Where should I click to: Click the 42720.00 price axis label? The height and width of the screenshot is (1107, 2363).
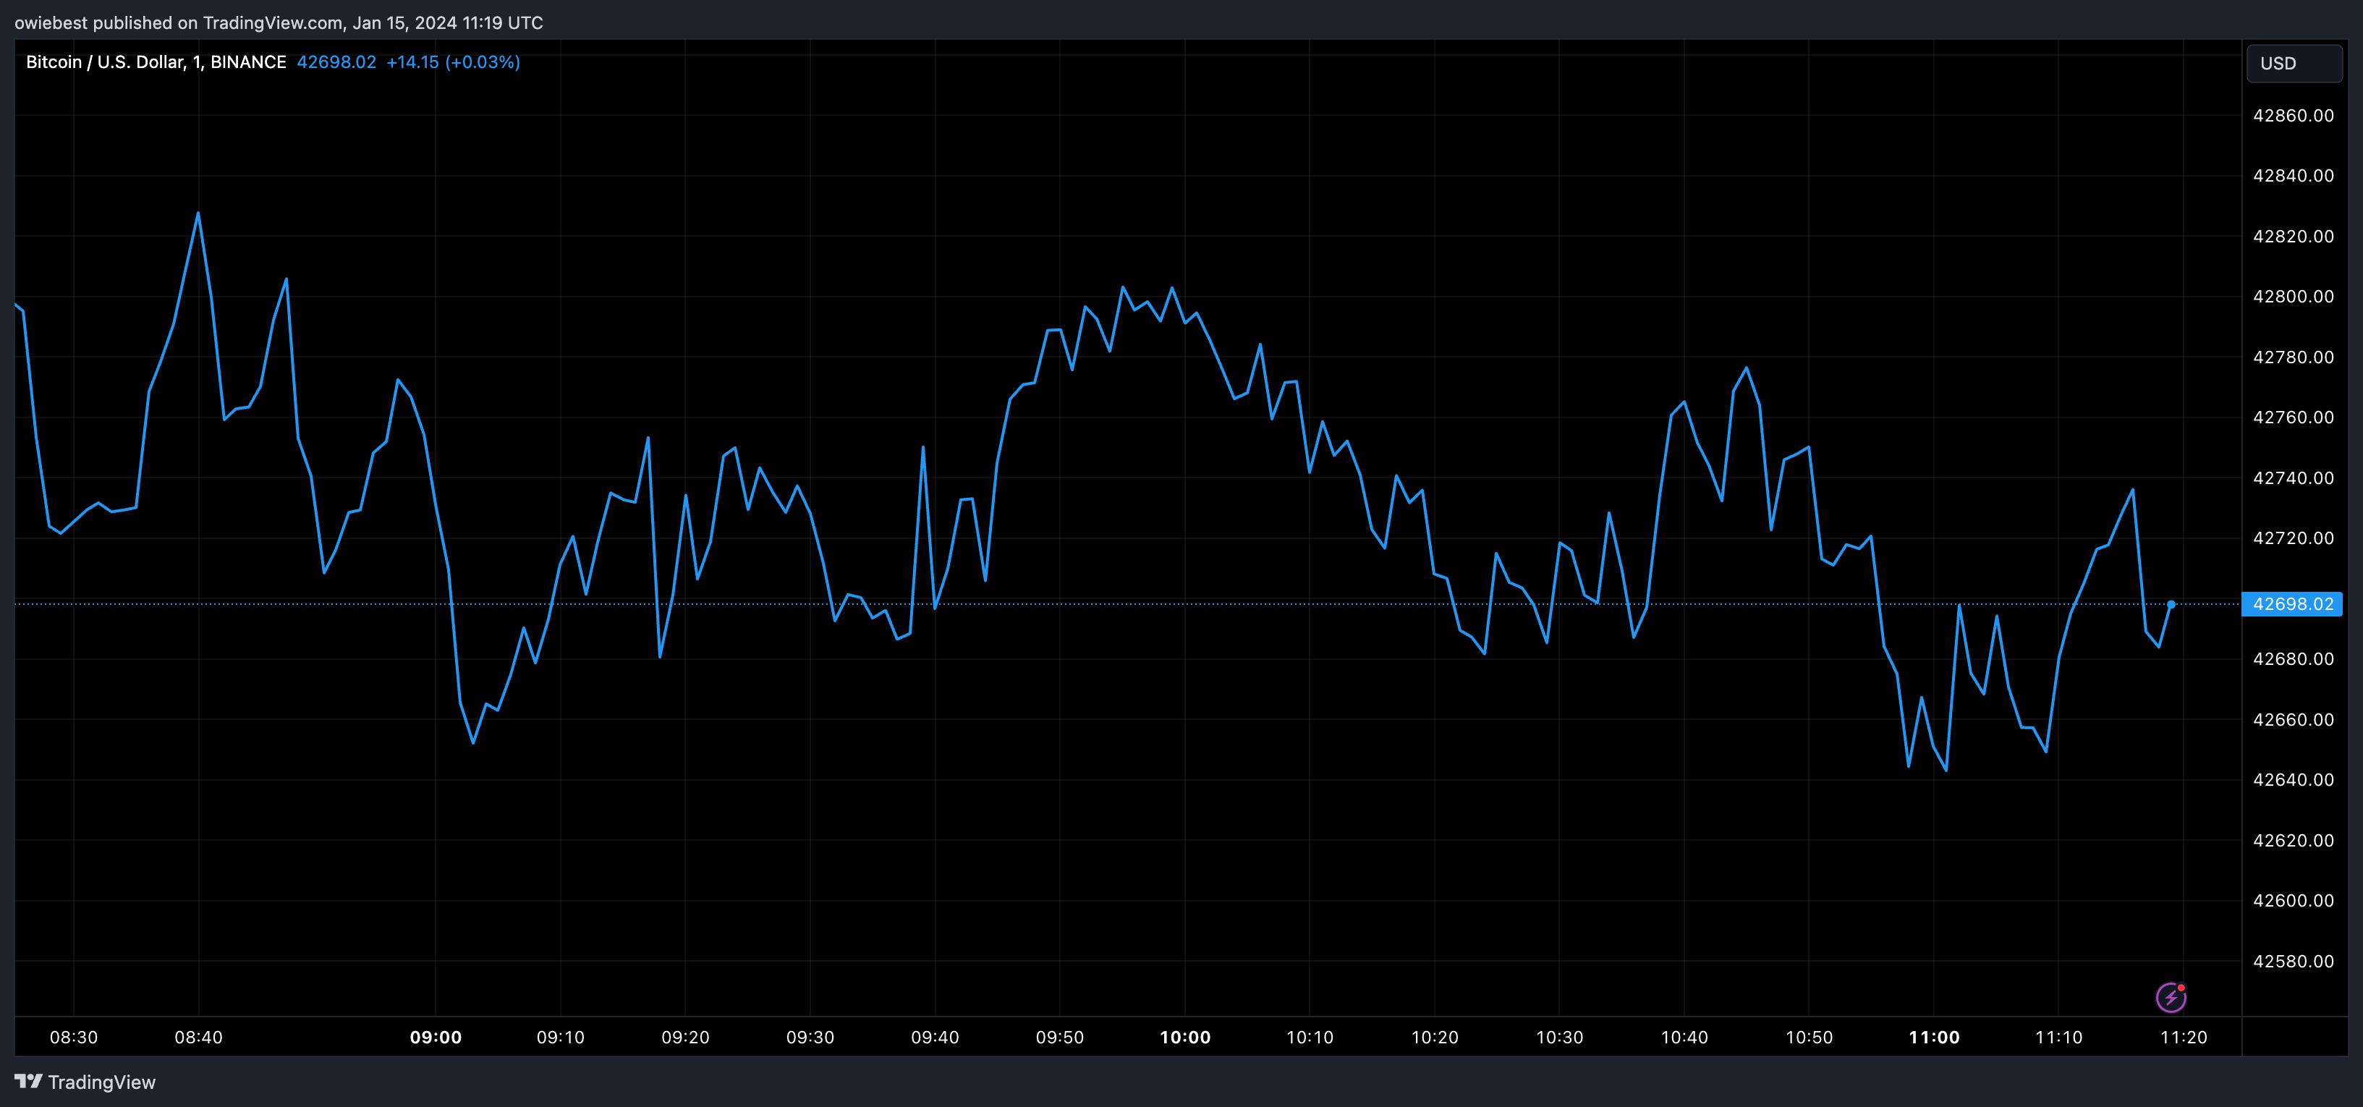2294,538
